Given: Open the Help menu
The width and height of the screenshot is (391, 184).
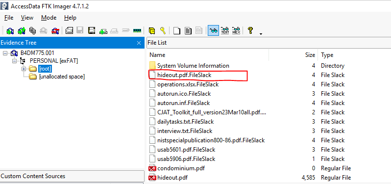Looking at the screenshot, I should pyautogui.click(x=70, y=18).
